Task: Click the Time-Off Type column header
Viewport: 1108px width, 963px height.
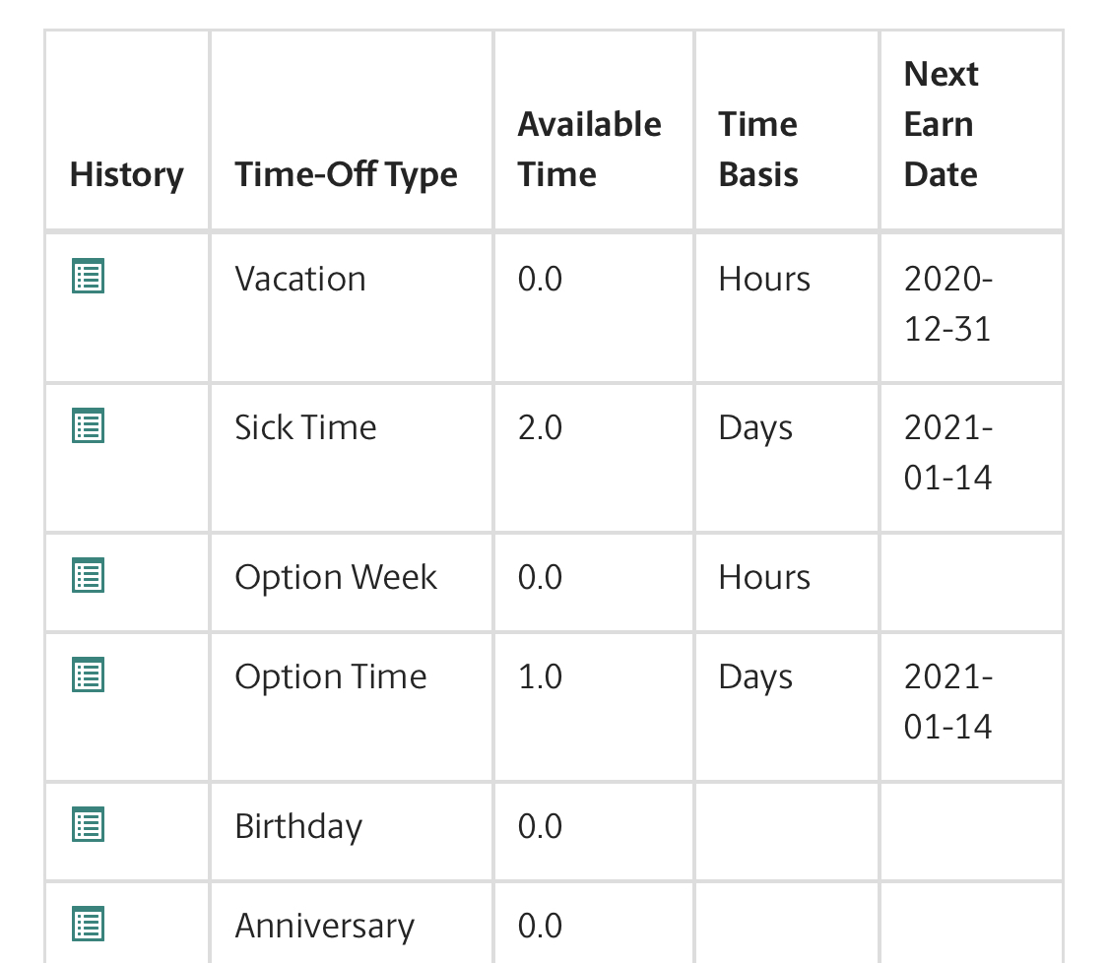Action: pos(347,175)
